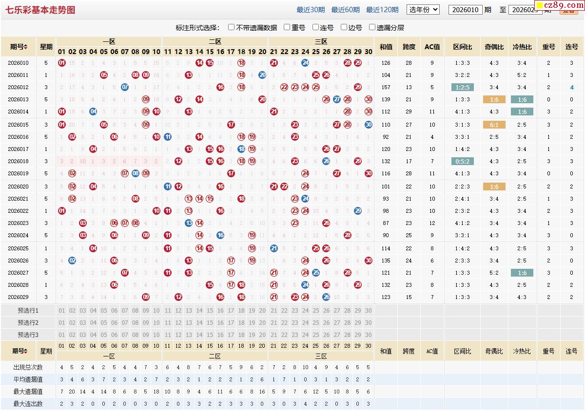This screenshot has width=585, height=411.
Task: Open the 选年份 year dropdown
Action: tap(423, 10)
